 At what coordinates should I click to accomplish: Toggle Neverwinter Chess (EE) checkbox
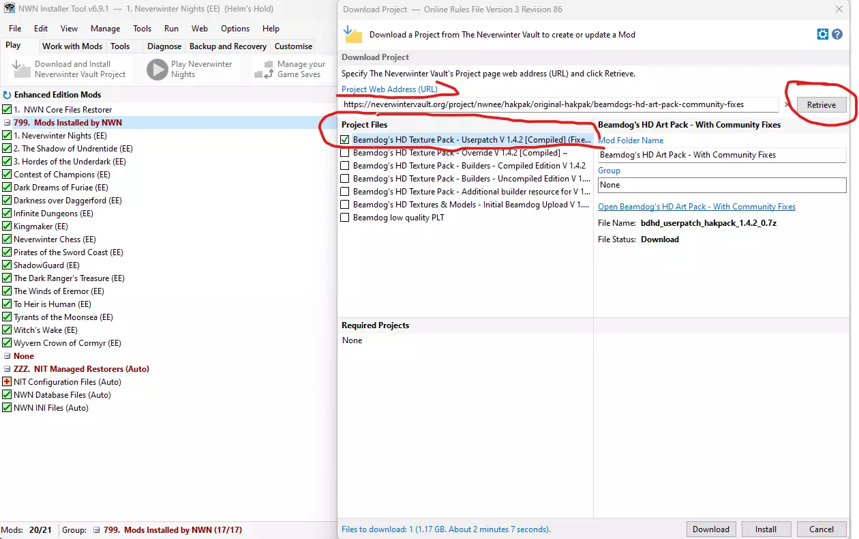[7, 239]
